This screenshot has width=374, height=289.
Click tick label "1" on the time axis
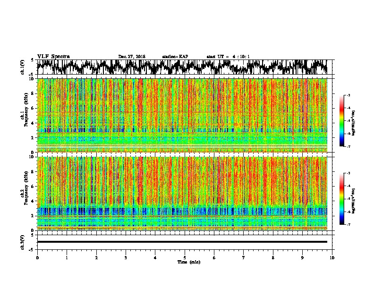click(x=67, y=258)
